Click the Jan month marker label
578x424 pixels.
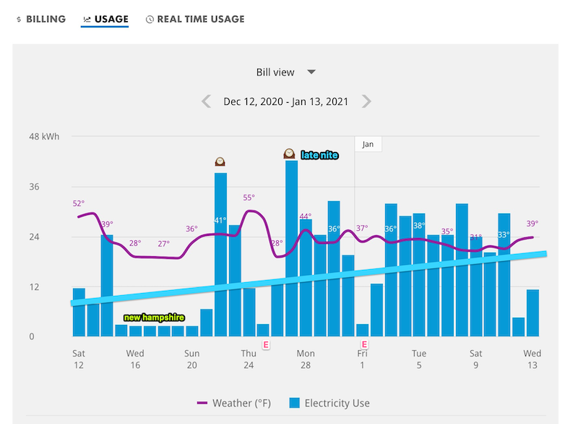pyautogui.click(x=368, y=144)
